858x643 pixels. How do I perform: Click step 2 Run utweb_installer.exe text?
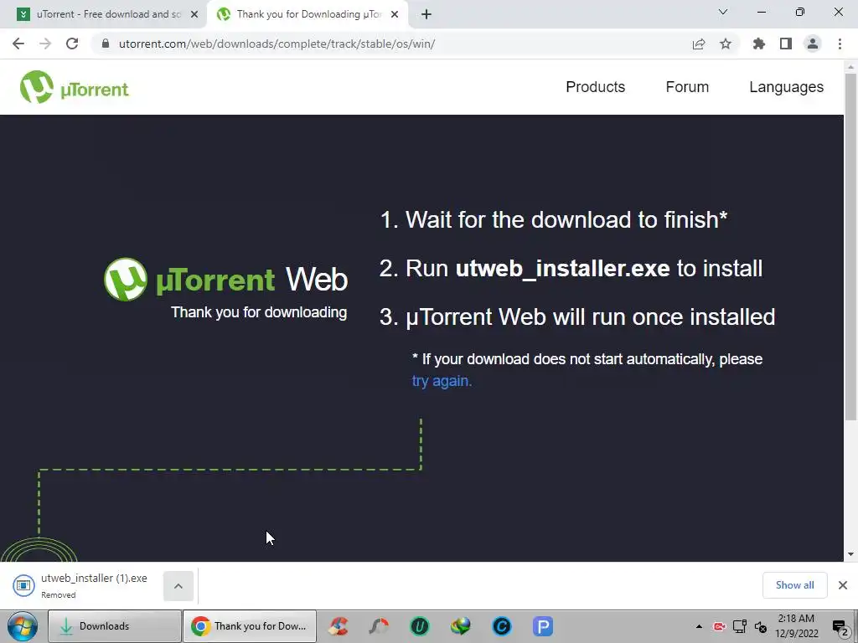tap(571, 269)
